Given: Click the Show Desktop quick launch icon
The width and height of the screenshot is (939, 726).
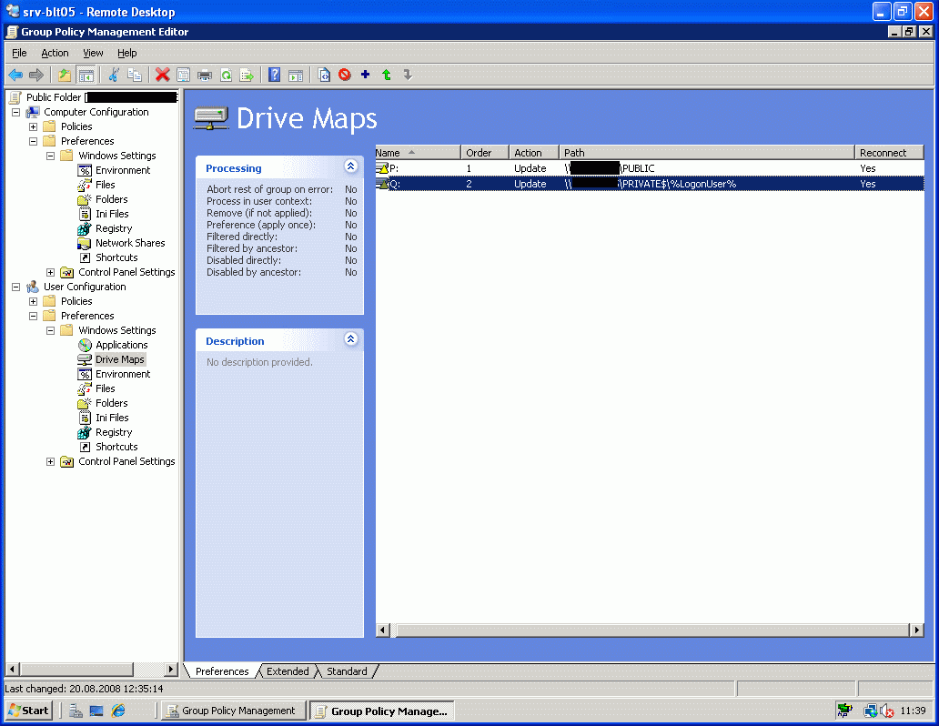Looking at the screenshot, I should [96, 711].
